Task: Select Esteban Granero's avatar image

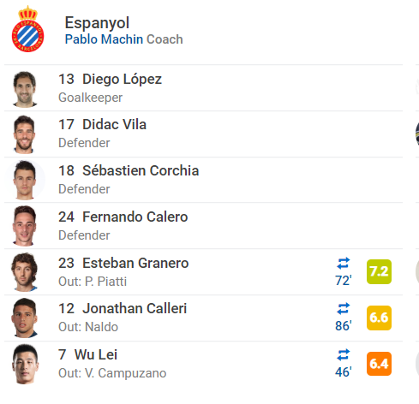Action: 25,272
